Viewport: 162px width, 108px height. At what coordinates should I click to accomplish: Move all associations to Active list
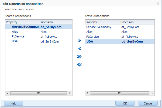click(79, 57)
